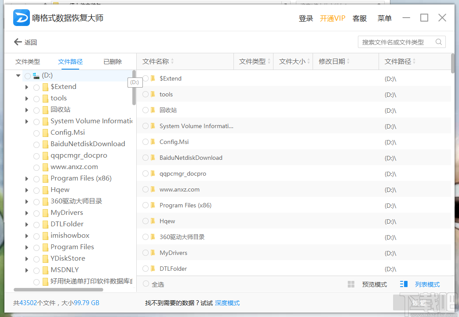Check 回收站 row in file list
Viewport: 459px width, 317px height.
pos(146,110)
